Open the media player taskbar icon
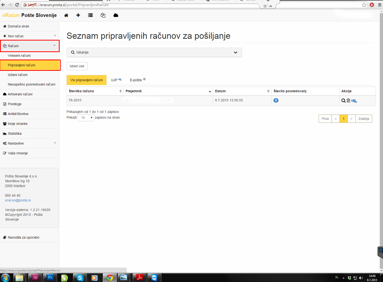The height and width of the screenshot is (282, 383). pyautogui.click(x=95, y=278)
